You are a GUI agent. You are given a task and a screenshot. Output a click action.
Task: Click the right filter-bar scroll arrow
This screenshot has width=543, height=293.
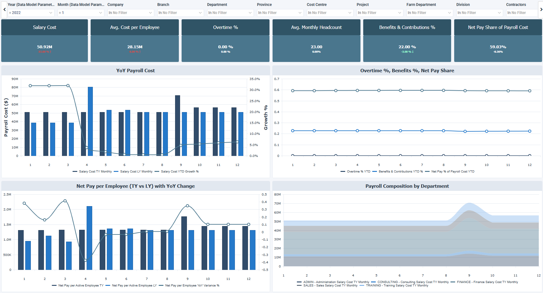click(x=541, y=9)
